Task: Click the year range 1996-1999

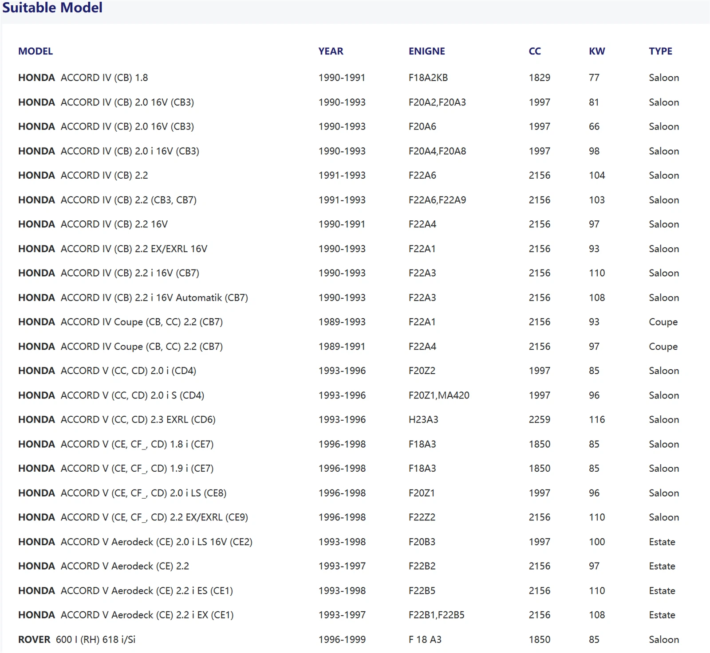Action: (x=342, y=639)
